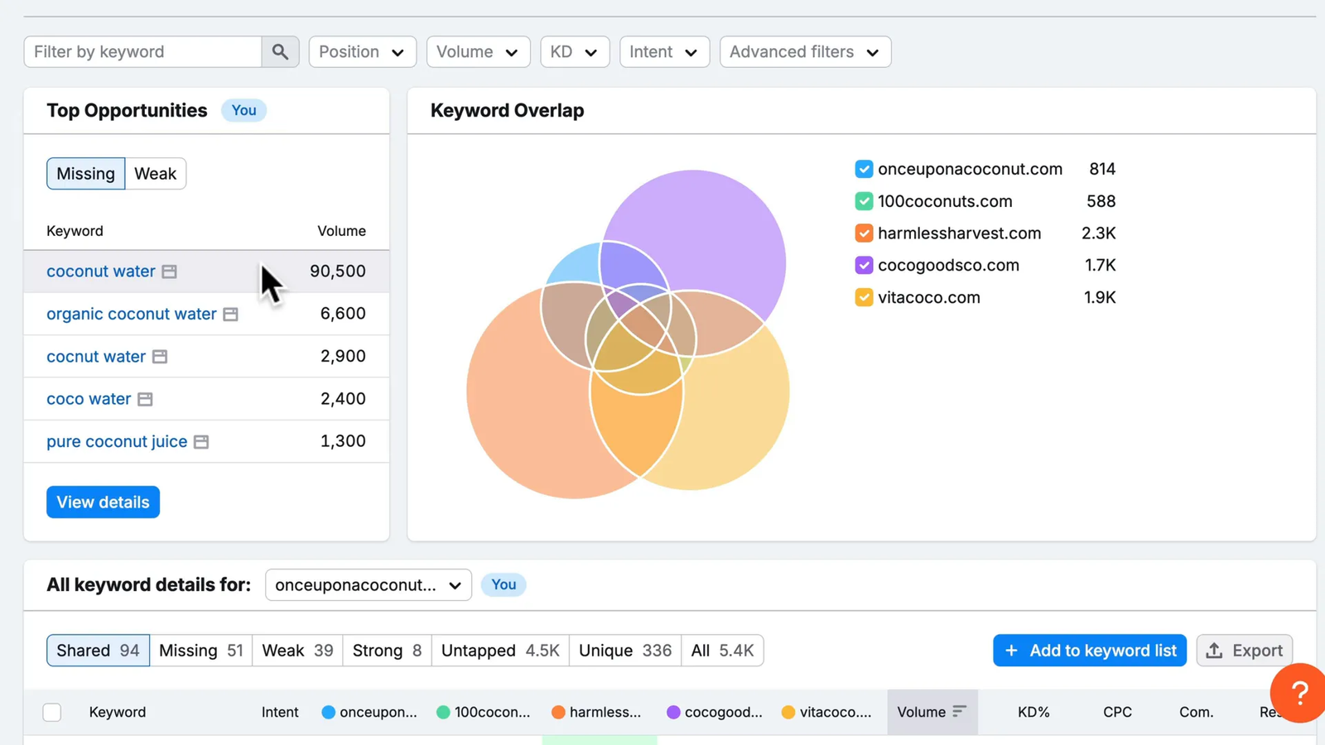Switch to the Missing opportunities tab

[86, 174]
